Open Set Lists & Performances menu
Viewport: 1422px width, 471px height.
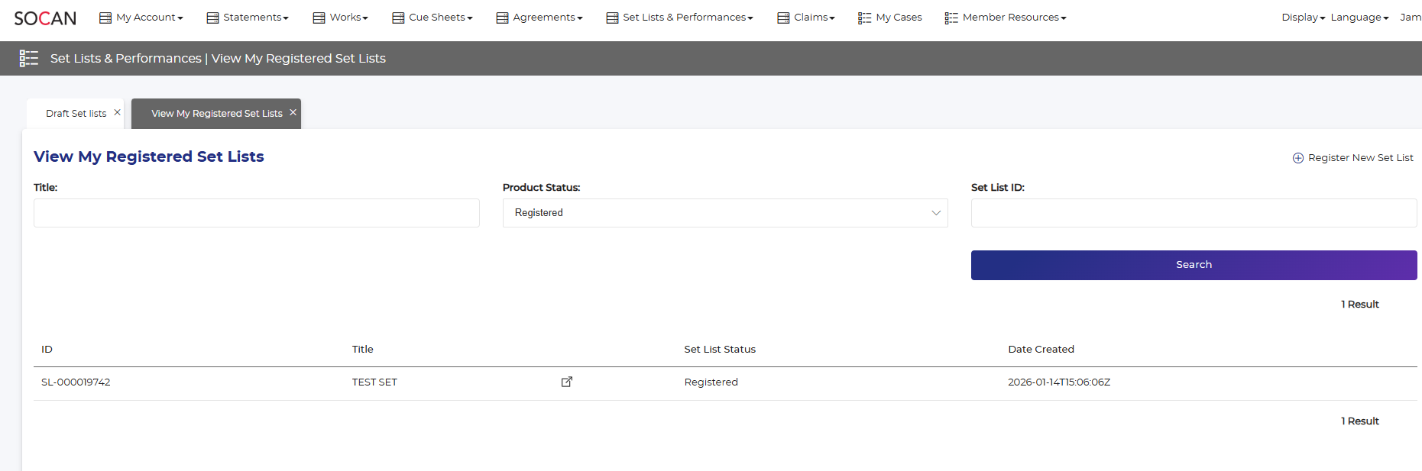click(680, 18)
